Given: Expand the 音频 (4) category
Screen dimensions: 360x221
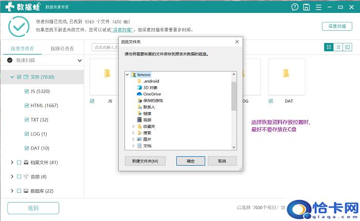Looking at the screenshot, I should pos(12,177).
